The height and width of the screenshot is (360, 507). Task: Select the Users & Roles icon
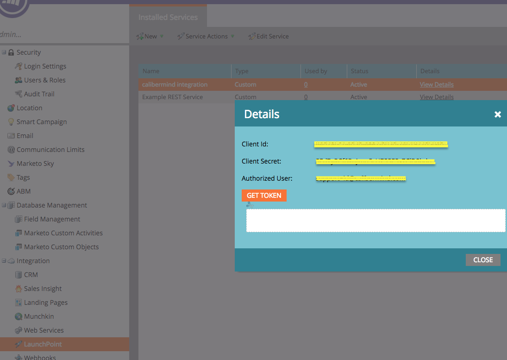19,80
